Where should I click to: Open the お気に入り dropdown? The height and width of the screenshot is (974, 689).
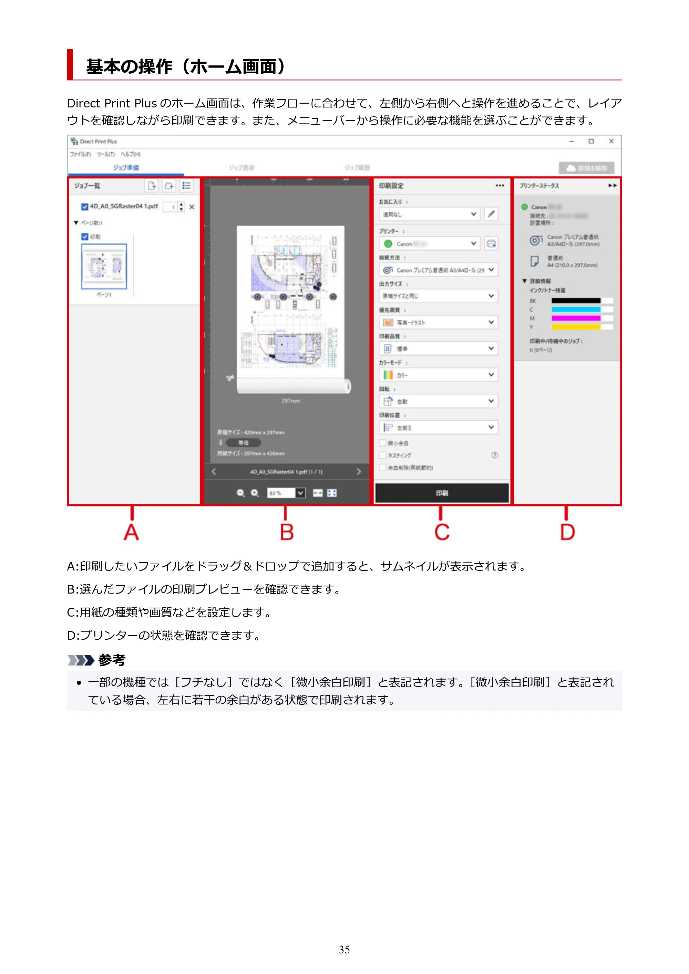click(430, 214)
